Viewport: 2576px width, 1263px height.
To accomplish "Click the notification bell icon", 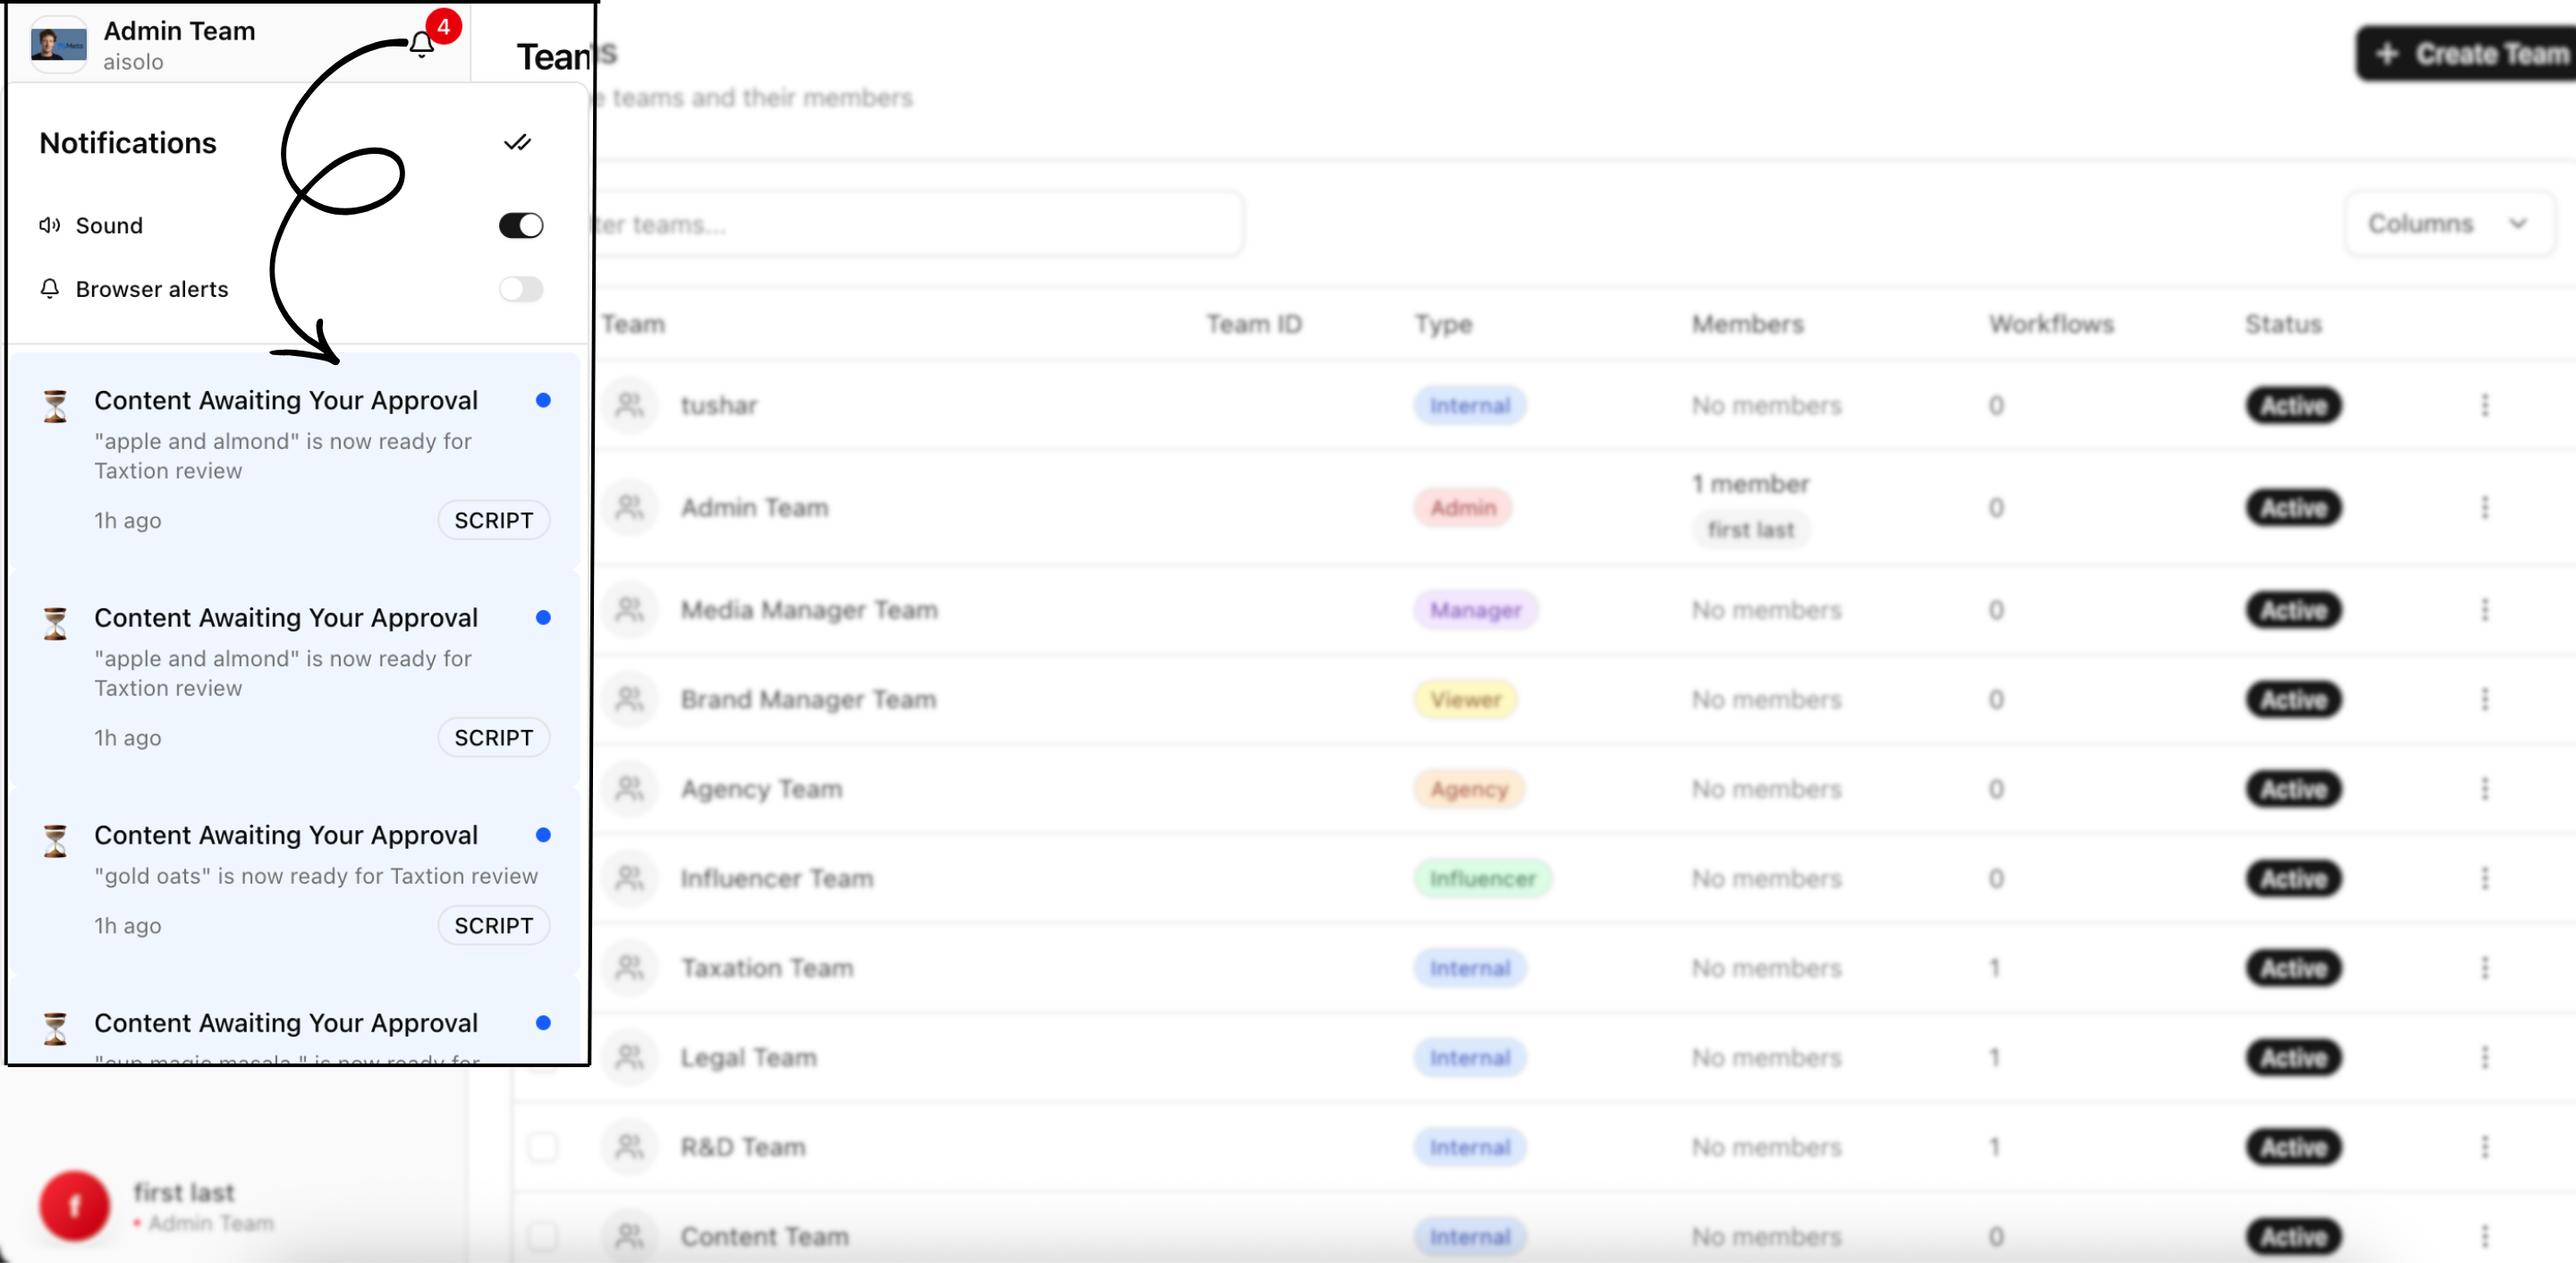I will click(421, 45).
